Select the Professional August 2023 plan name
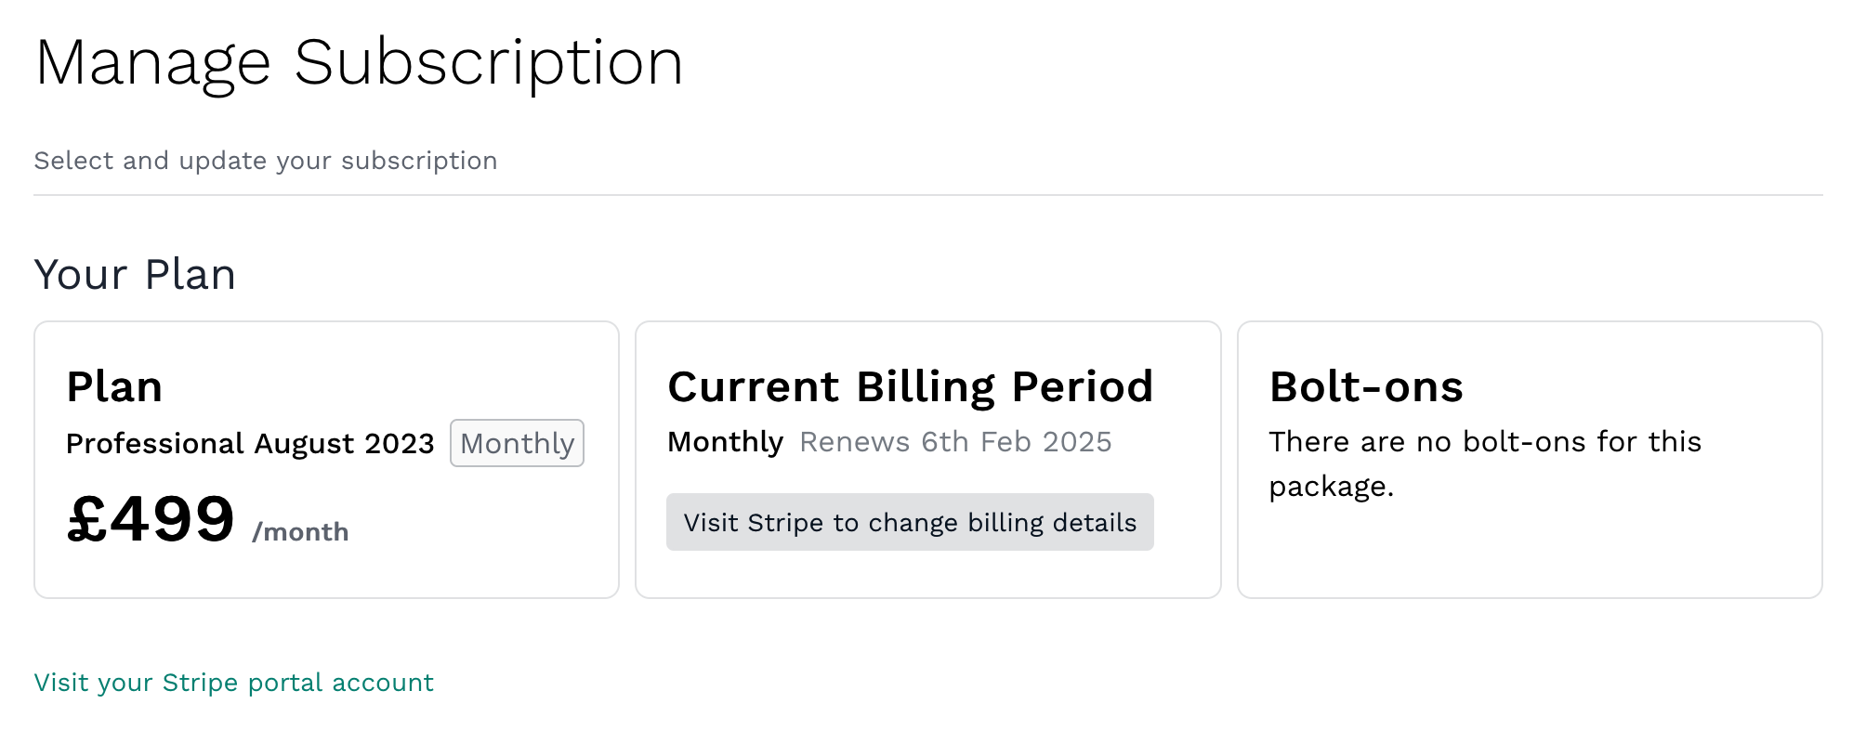Screen dimensions: 1853x756 coord(250,443)
